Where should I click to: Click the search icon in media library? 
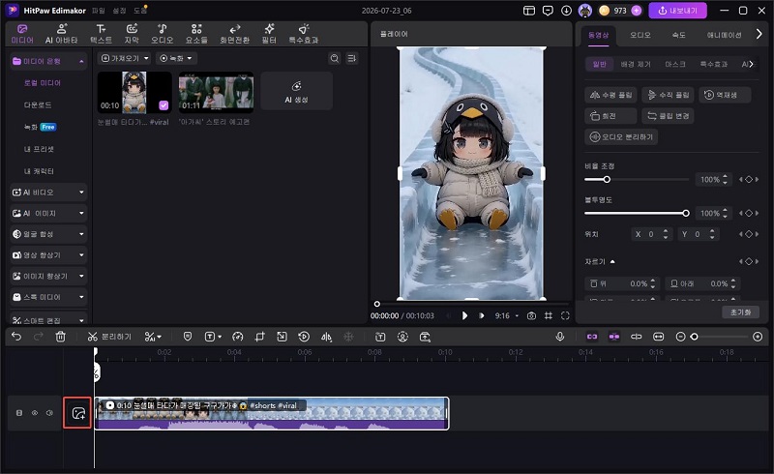click(x=334, y=58)
